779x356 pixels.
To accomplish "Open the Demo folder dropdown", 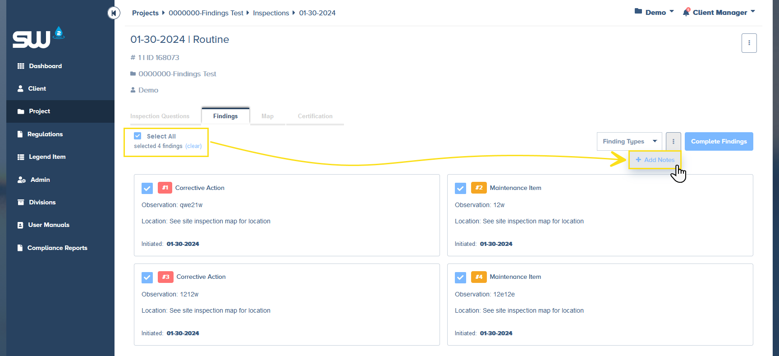I will [654, 13].
